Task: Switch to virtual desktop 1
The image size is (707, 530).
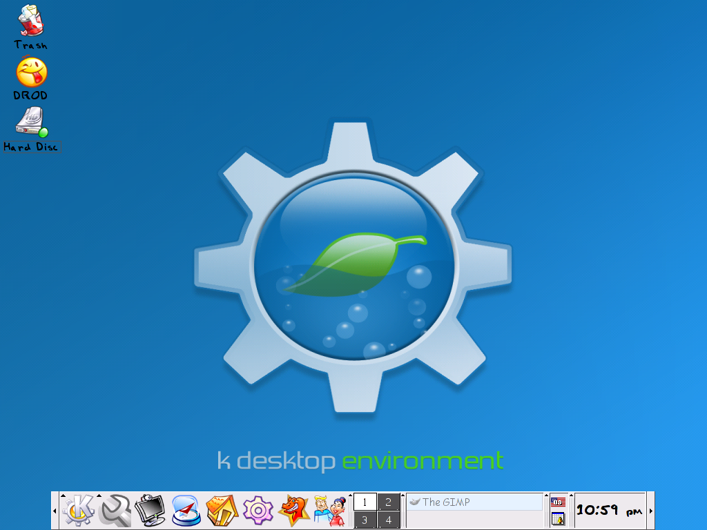Action: pos(365,502)
